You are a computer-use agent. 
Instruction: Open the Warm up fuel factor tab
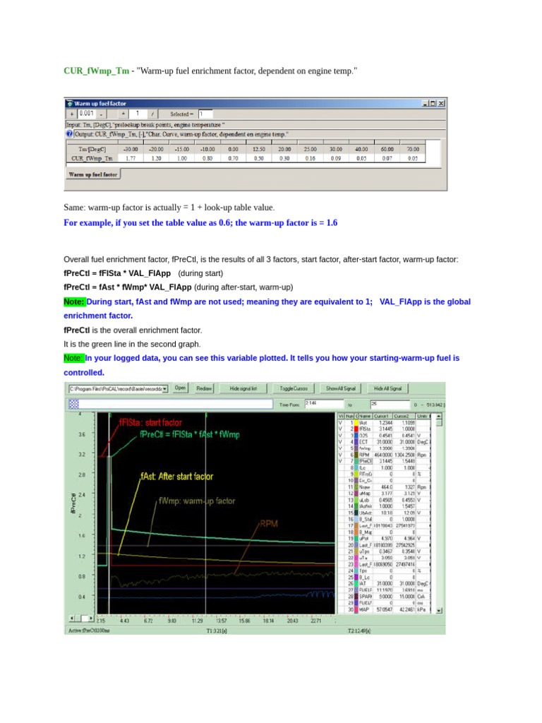point(93,174)
